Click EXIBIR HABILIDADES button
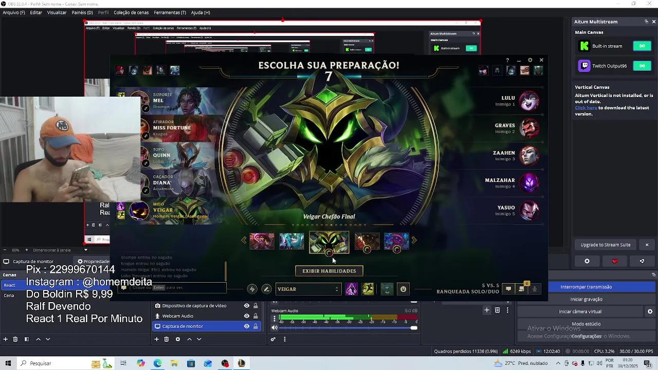658x370 pixels. (329, 271)
